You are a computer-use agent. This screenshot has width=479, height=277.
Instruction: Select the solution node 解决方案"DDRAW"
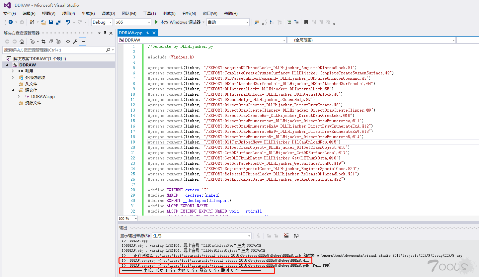click(40, 58)
